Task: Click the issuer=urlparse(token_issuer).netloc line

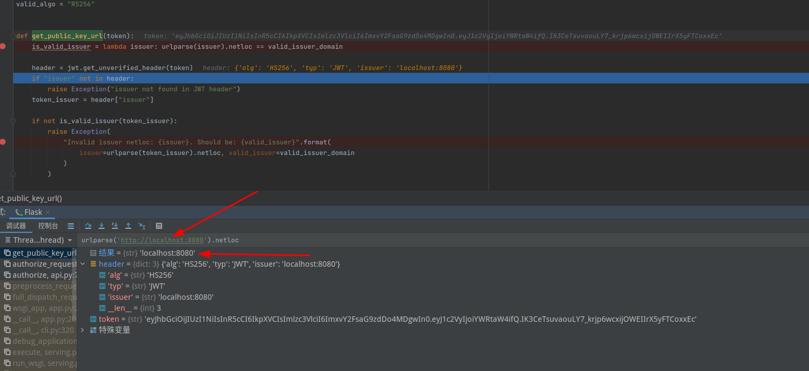Action: pyautogui.click(x=217, y=153)
